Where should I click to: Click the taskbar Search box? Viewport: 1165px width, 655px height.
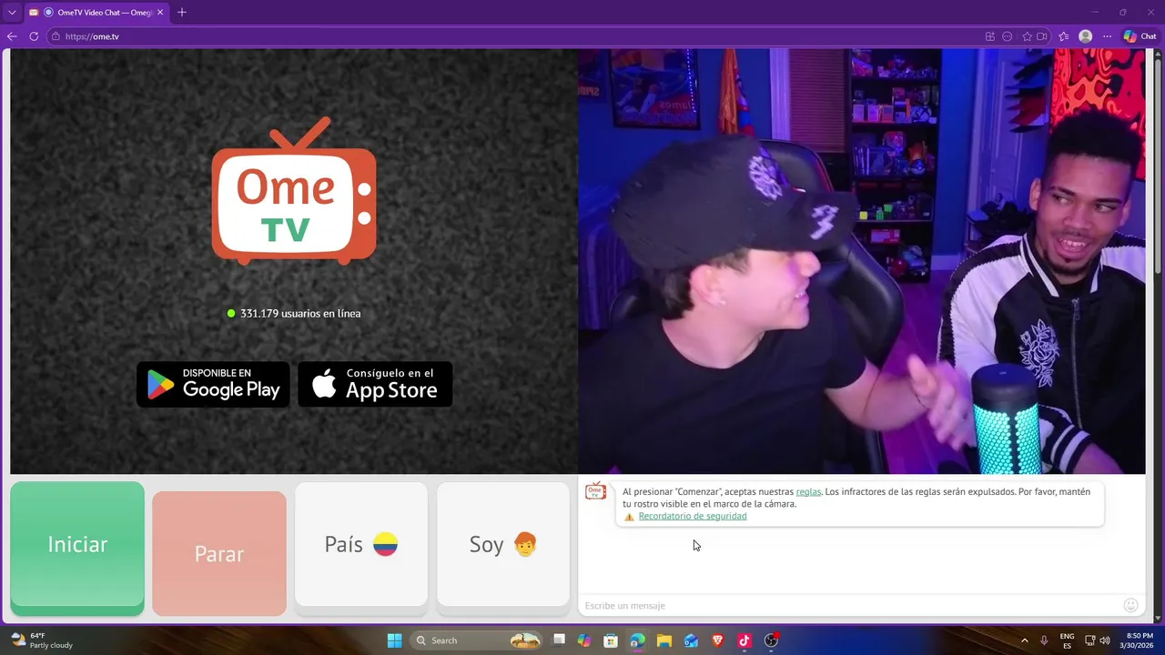coord(477,640)
